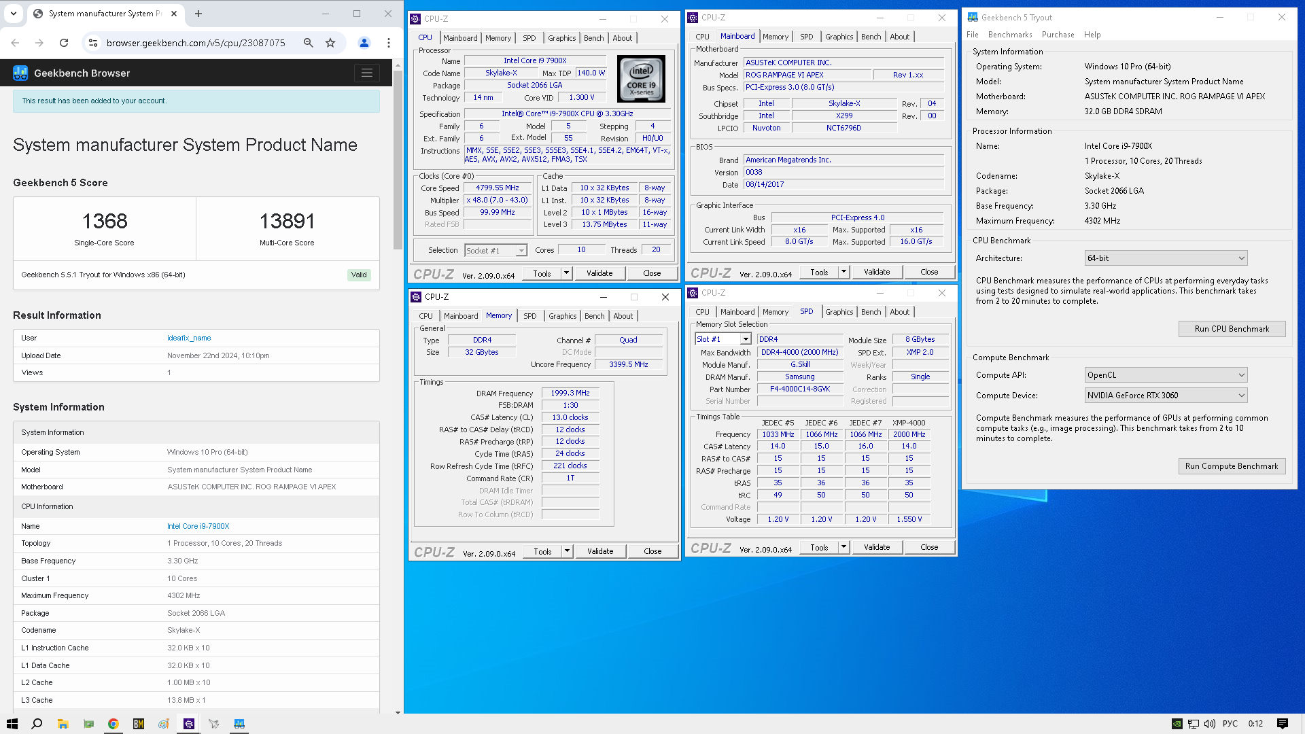Click the 13891 Multi-Core Score

[287, 221]
